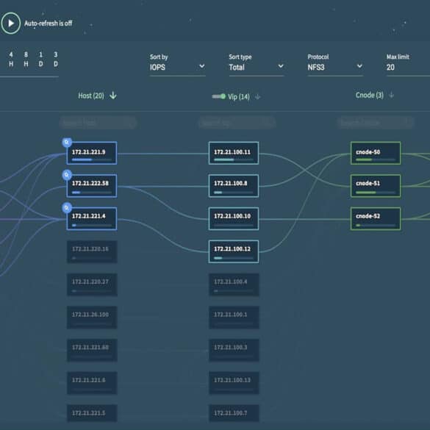
Task: Select host node 172.21.222.58
Action: (x=92, y=186)
